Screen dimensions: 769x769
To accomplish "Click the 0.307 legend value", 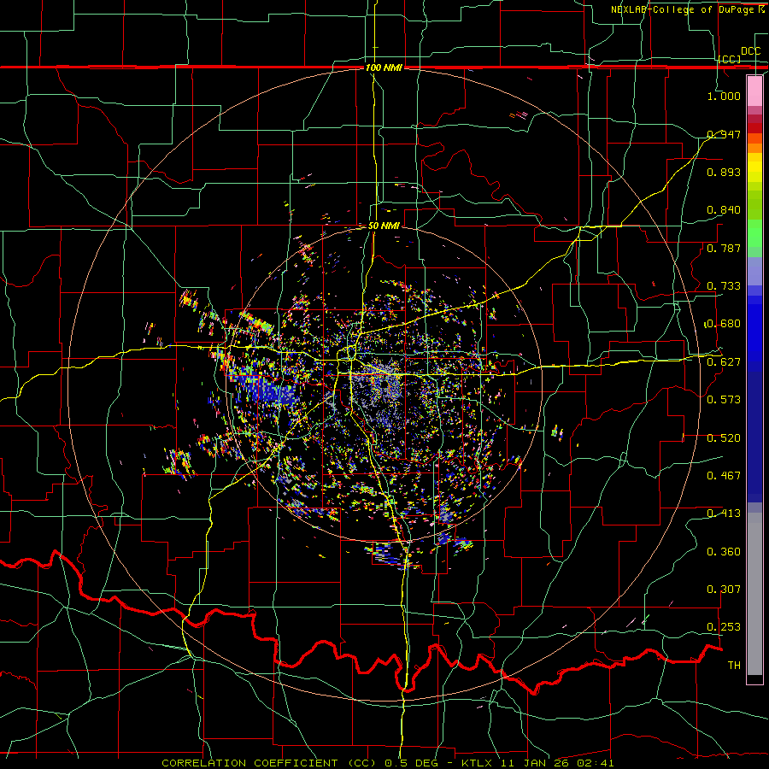I will pos(724,590).
